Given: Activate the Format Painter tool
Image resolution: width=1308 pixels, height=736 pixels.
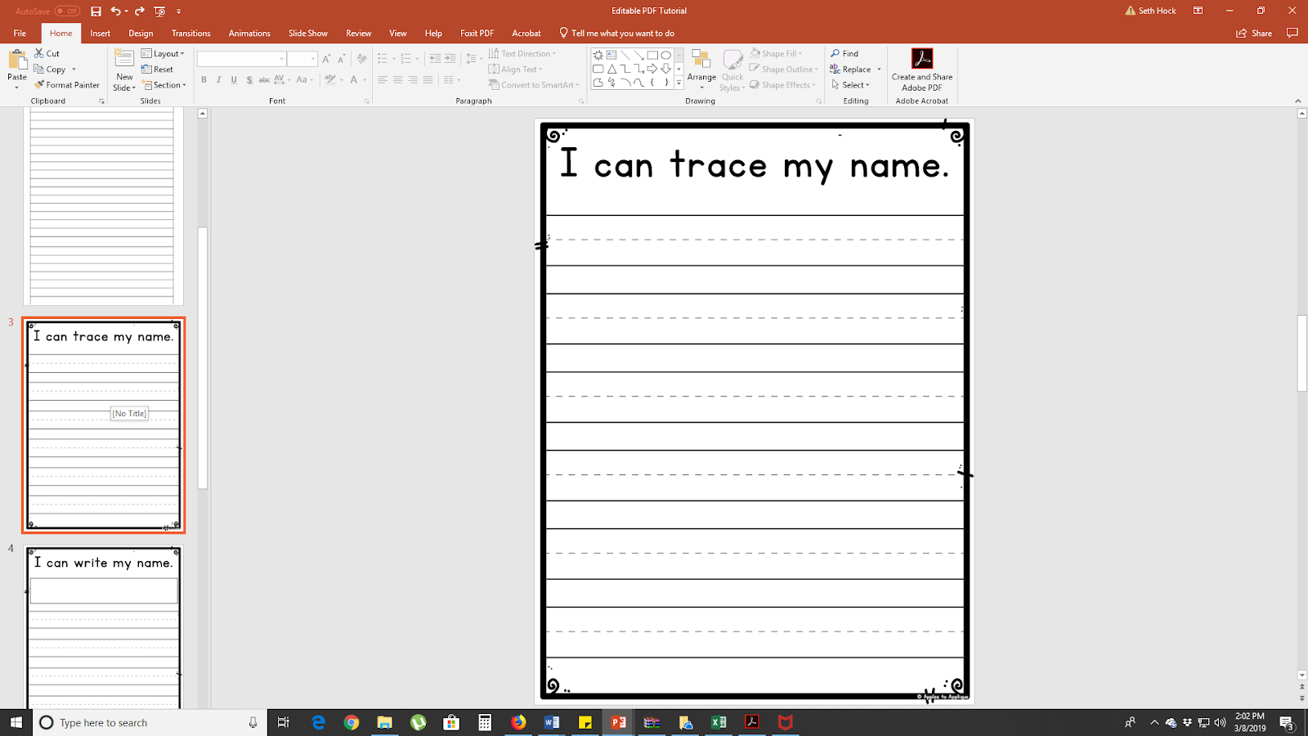Looking at the screenshot, I should pyautogui.click(x=67, y=85).
